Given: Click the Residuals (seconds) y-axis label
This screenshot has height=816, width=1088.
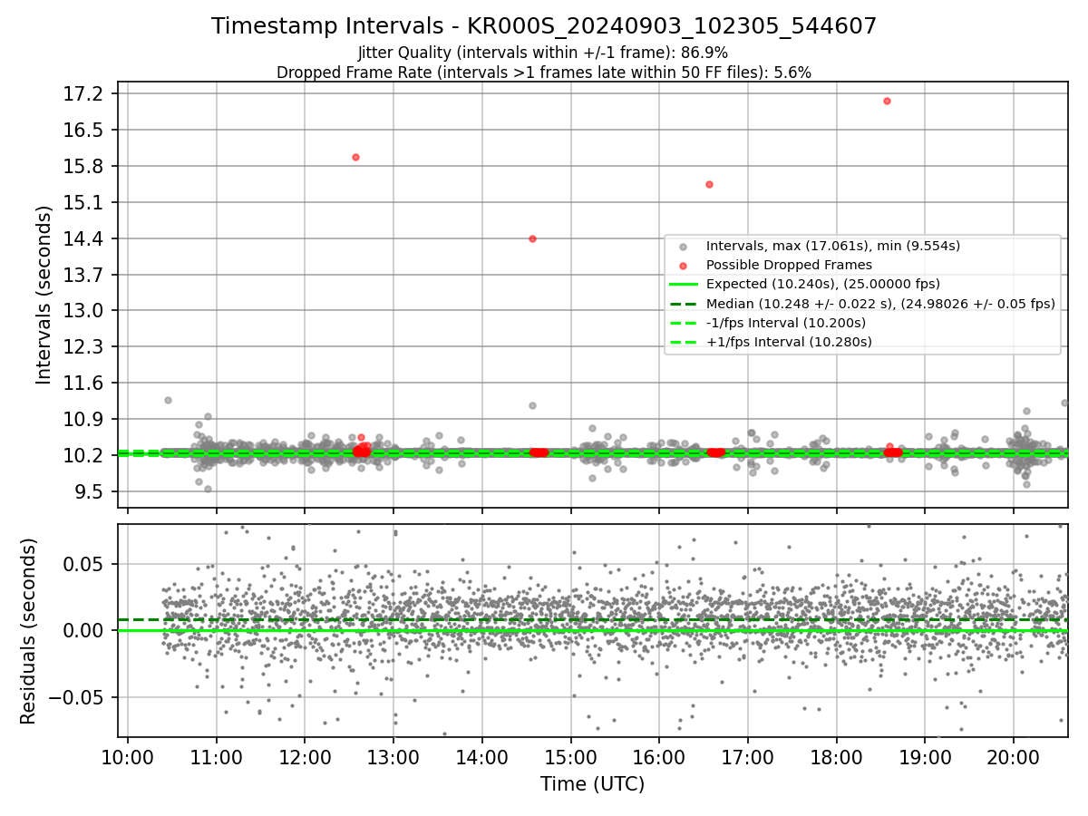Looking at the screenshot, I should click(x=28, y=631).
